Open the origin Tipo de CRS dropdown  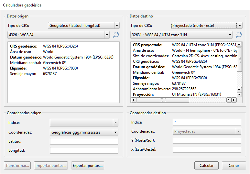pyautogui.click(x=84, y=26)
